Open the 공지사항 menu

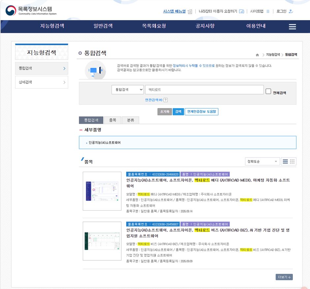tap(205, 26)
